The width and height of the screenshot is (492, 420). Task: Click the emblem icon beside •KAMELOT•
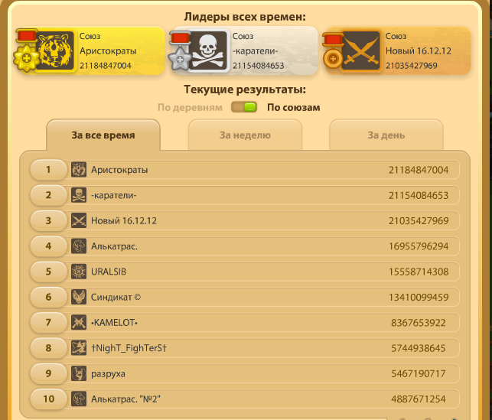pos(79,322)
